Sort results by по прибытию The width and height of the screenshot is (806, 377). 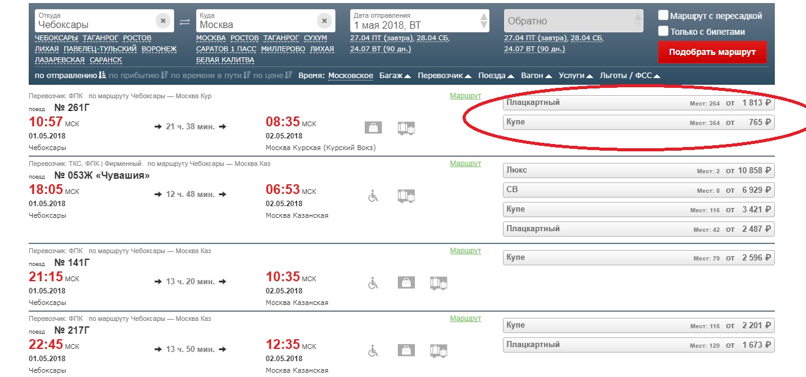pyautogui.click(x=137, y=76)
